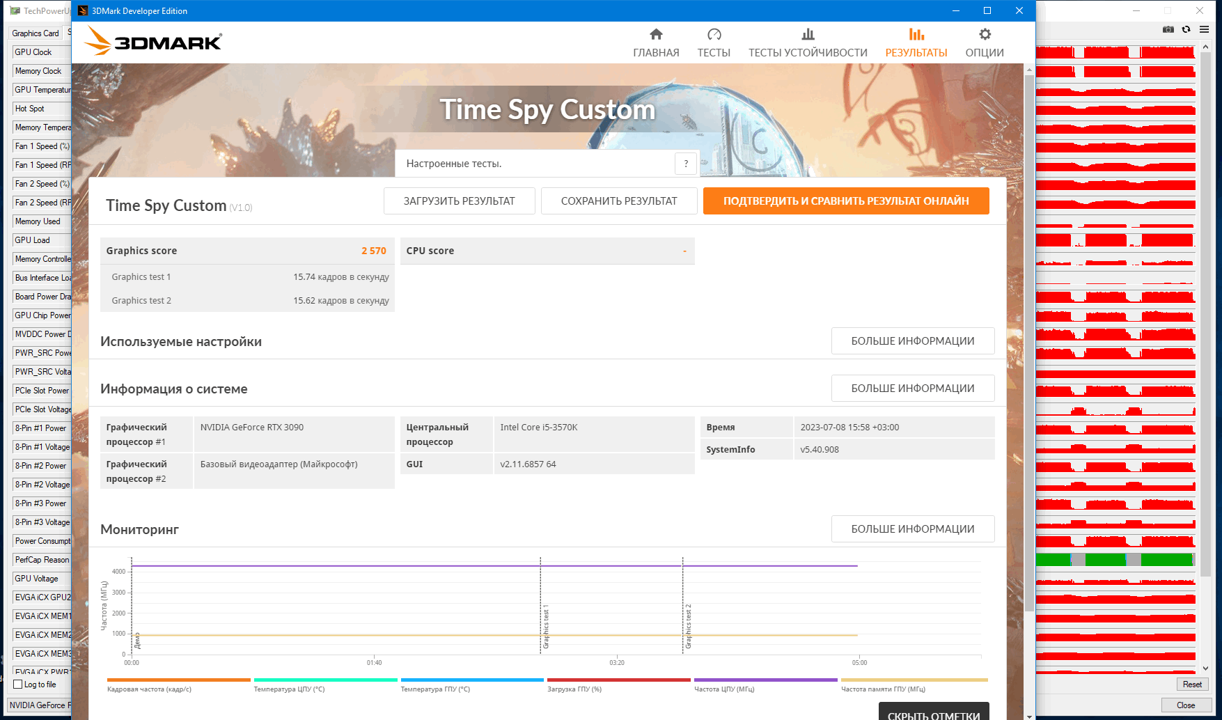
Task: Click 3DMark title bar app icon
Action: tap(83, 10)
